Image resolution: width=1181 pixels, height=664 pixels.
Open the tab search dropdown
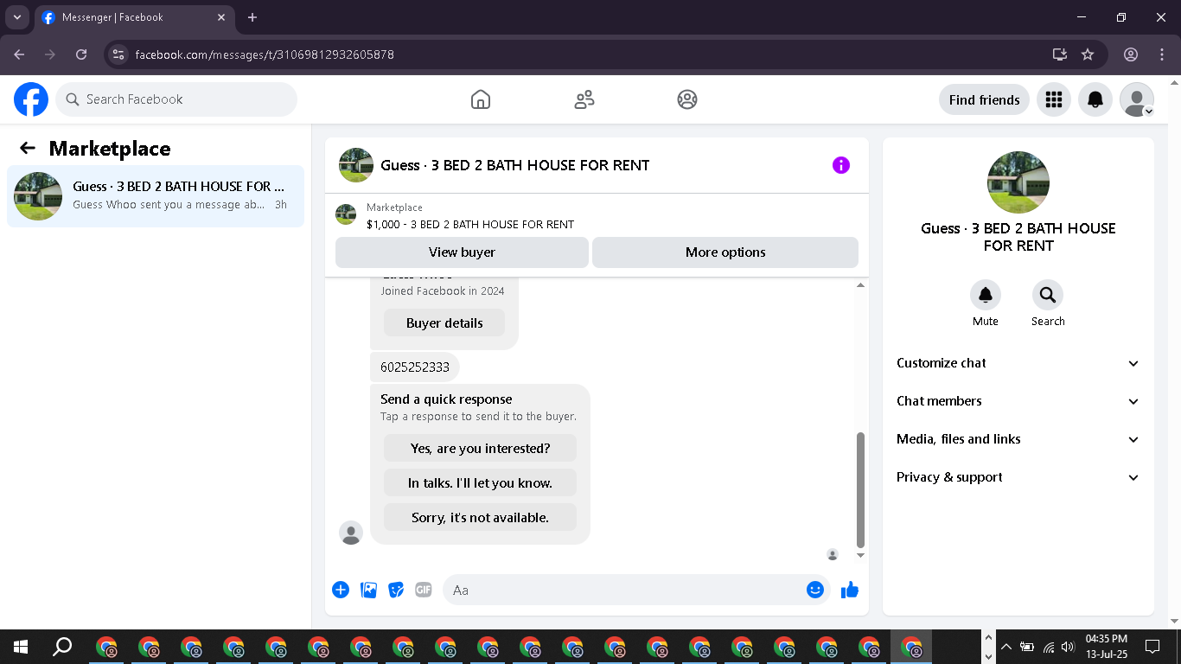(16, 17)
